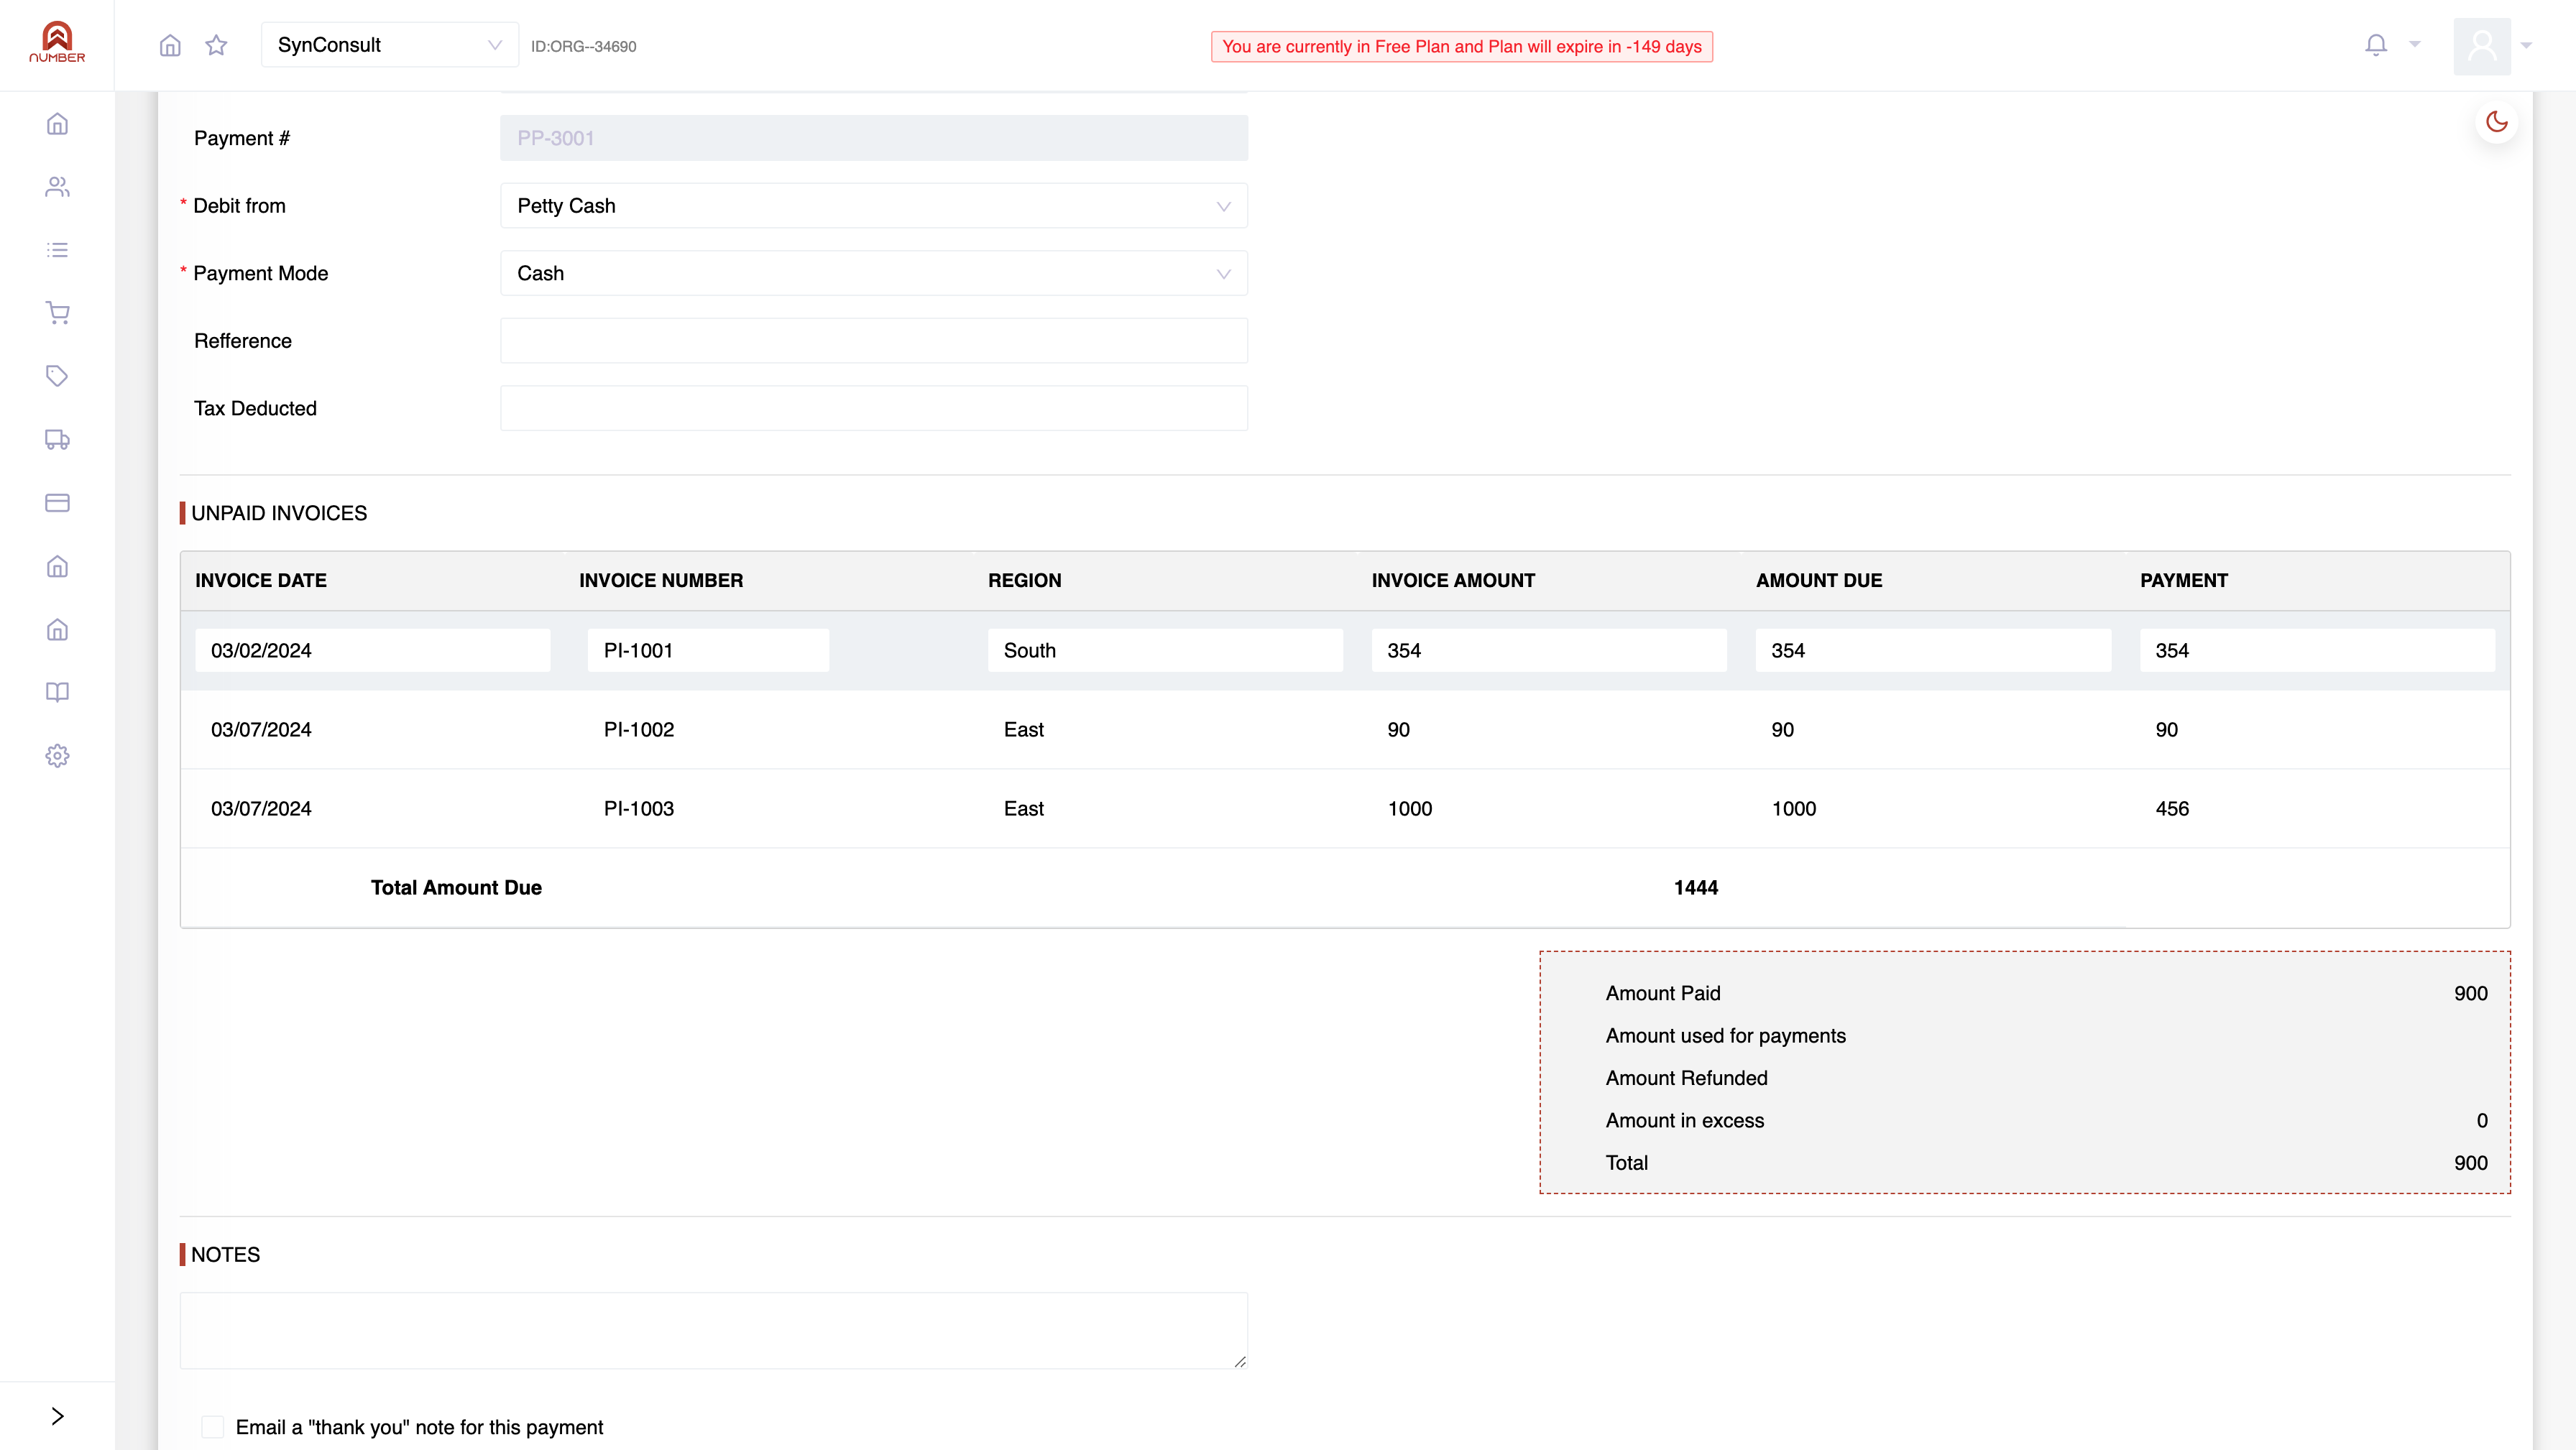Click the East region of PI-1002
The width and height of the screenshot is (2576, 1450).
(1024, 730)
